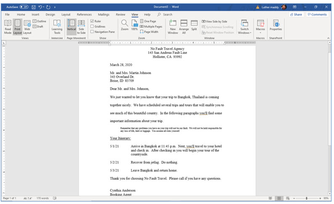Expand the Switch Windows dropdown
334x204 pixels.
pos(244,27)
